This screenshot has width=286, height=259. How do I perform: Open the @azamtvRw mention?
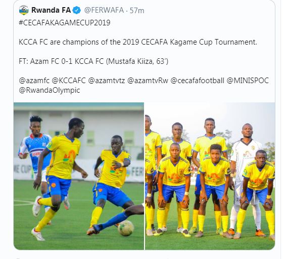[148, 81]
